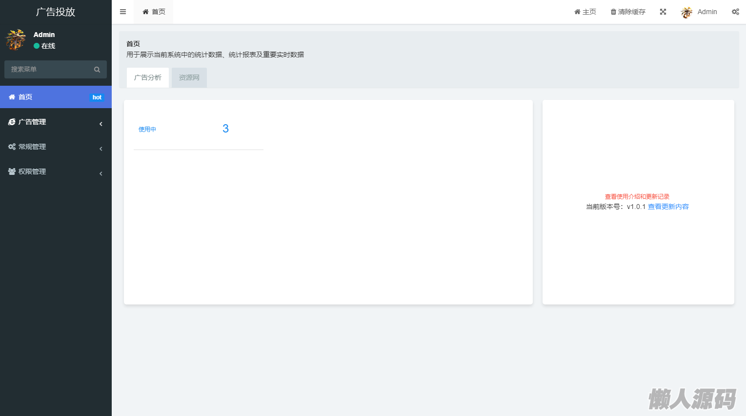Expand 常规管理 submenu chevron

click(x=101, y=149)
